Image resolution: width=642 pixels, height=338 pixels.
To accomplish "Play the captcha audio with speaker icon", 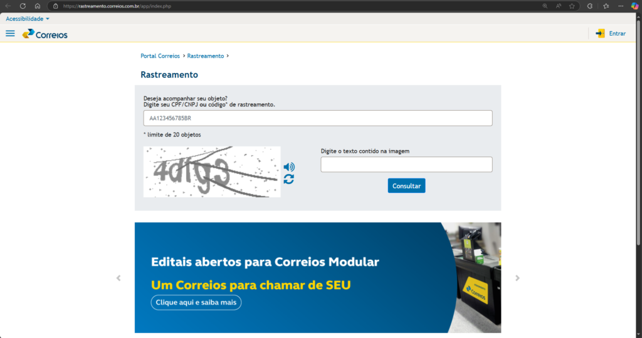I will [289, 166].
